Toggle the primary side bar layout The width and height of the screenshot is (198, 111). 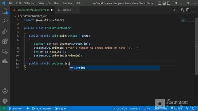[x=160, y=3]
